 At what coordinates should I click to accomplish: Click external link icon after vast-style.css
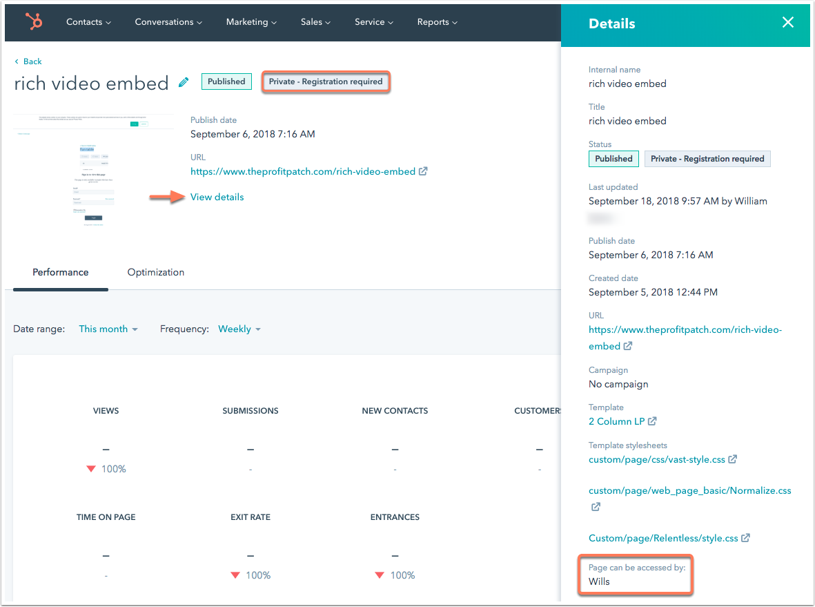point(733,459)
